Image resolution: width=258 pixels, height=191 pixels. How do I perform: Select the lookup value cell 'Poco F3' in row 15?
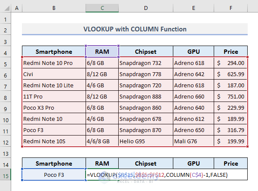(x=54, y=175)
